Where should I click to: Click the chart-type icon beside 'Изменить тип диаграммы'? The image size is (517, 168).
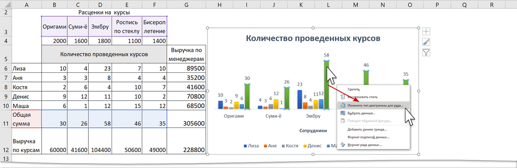coord(343,105)
